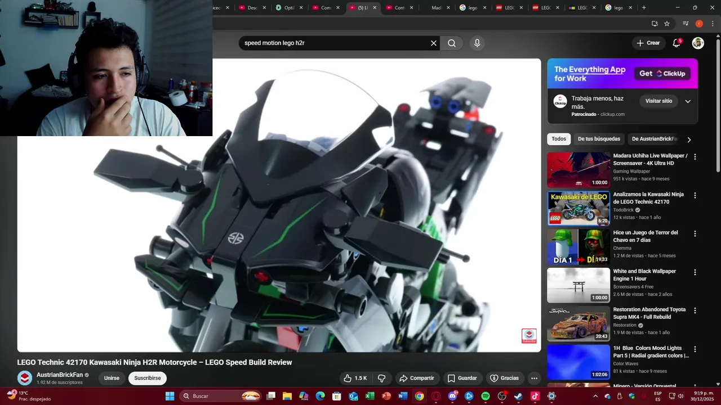Click the Gracias button
Image resolution: width=721 pixels, height=405 pixels.
pos(504,378)
